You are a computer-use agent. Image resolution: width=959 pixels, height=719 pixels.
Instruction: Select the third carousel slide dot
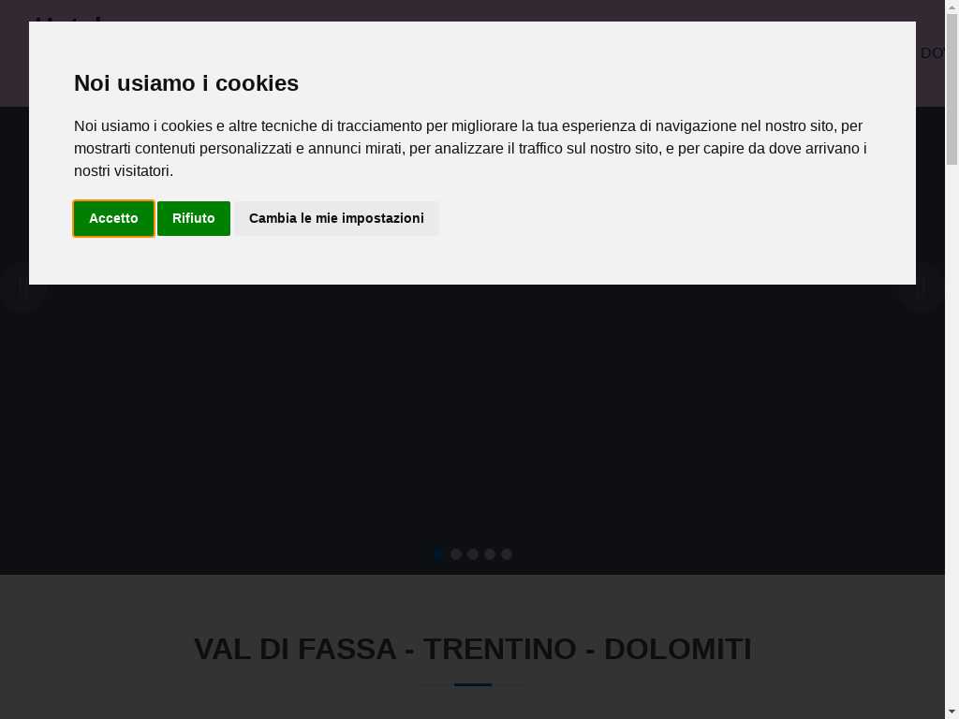[x=473, y=554]
